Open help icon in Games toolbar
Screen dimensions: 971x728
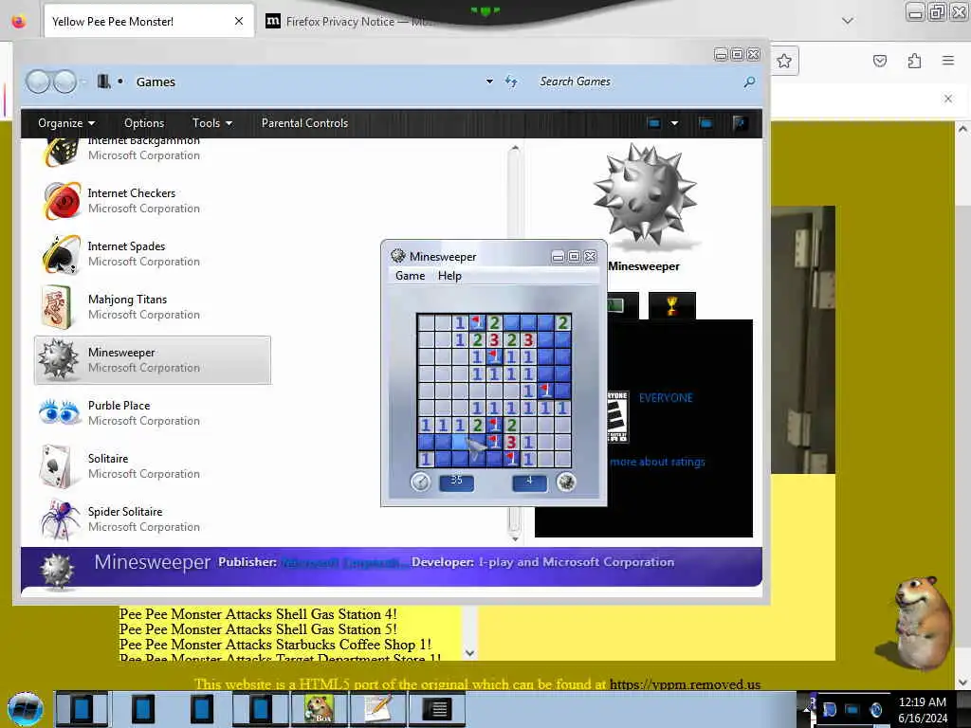pos(739,123)
